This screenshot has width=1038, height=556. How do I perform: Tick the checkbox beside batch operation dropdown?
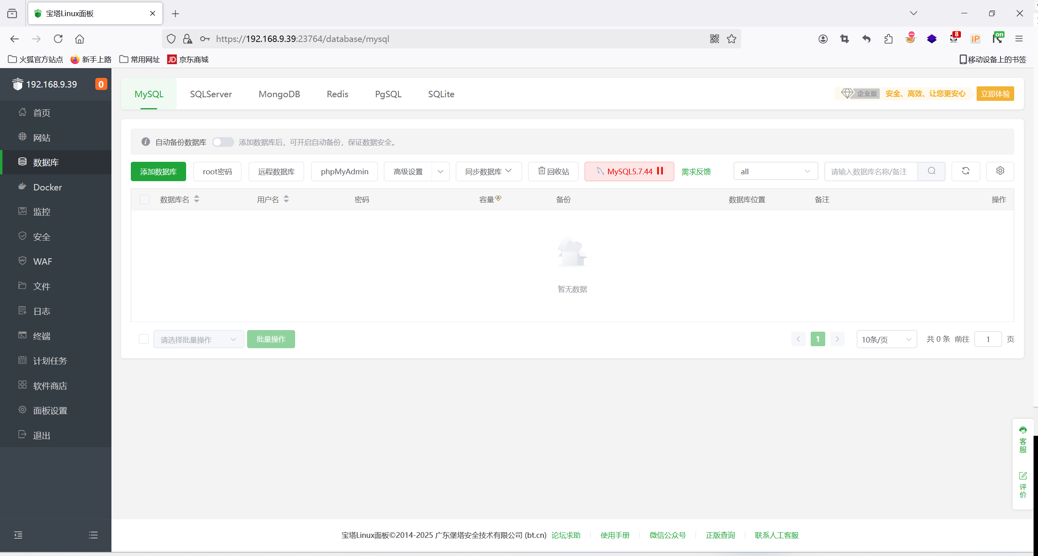click(x=143, y=339)
